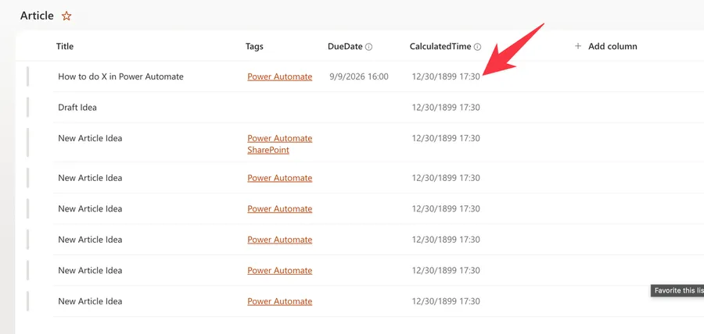This screenshot has width=704, height=334.
Task: Open Title column header menu
Action: coord(65,46)
